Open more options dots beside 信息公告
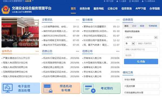This screenshot has width=162, height=97. 77,51
